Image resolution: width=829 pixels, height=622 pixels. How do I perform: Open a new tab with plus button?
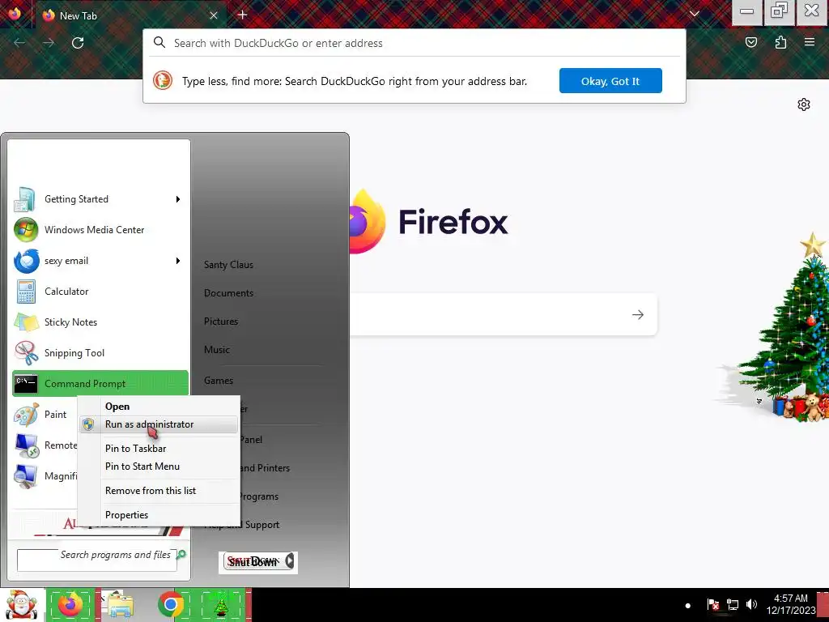242,15
